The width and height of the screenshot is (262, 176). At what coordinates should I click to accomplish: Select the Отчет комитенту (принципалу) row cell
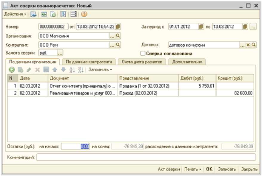(x=83, y=86)
